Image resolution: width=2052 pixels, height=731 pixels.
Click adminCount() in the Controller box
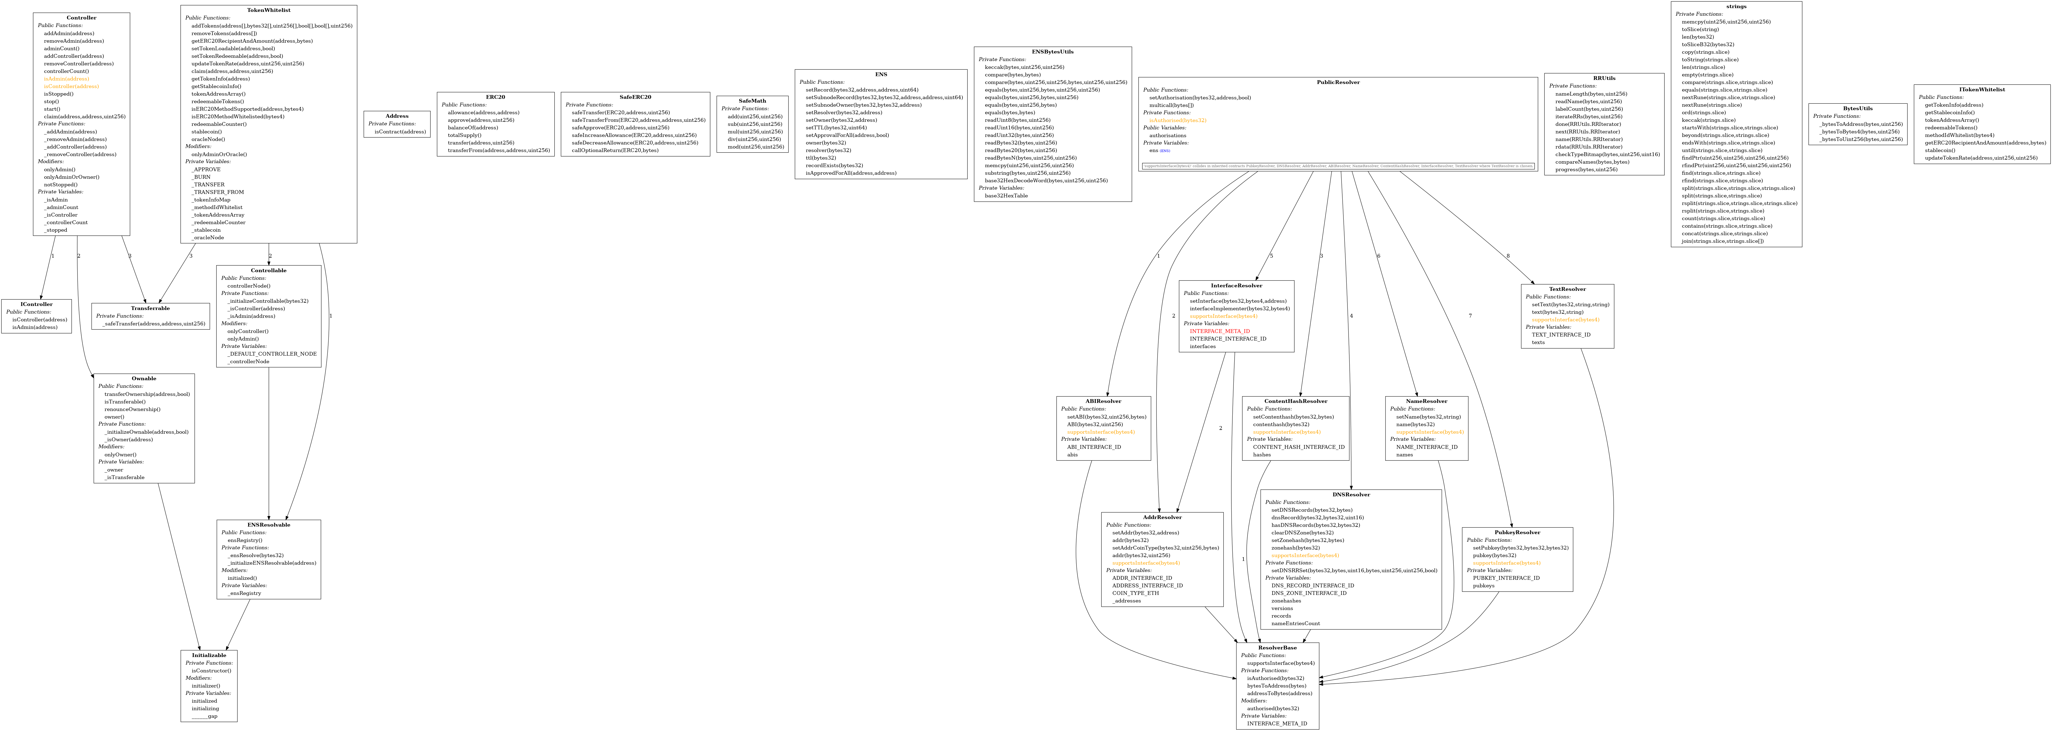pyautogui.click(x=61, y=49)
